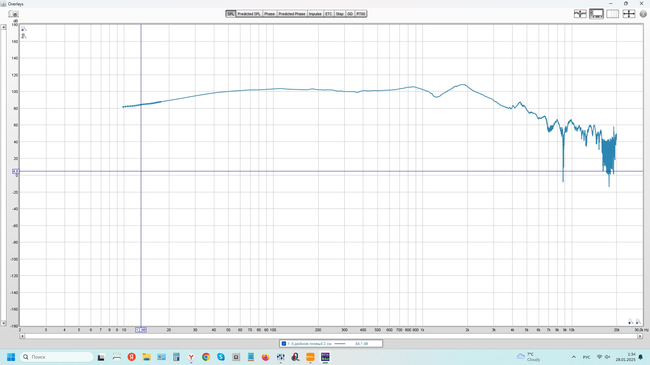Click left horizontal zoom icon at the graph's bottom-right
Screen dimensions: 650x365
click(630, 321)
